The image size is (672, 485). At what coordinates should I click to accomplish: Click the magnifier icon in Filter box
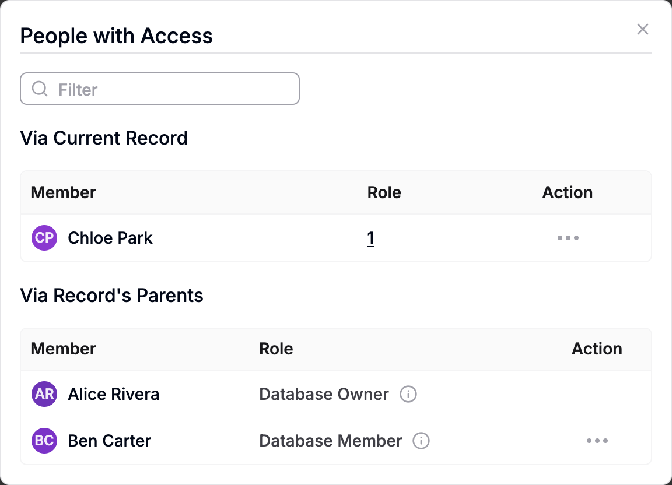pyautogui.click(x=40, y=89)
